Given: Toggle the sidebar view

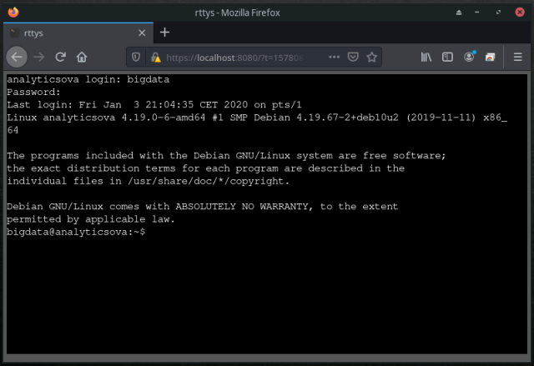Looking at the screenshot, I should click(x=447, y=58).
